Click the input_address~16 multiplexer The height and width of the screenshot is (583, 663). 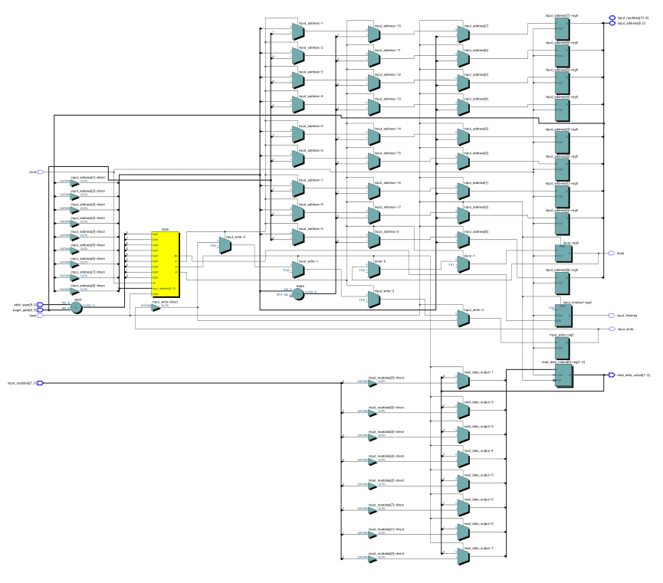[374, 191]
